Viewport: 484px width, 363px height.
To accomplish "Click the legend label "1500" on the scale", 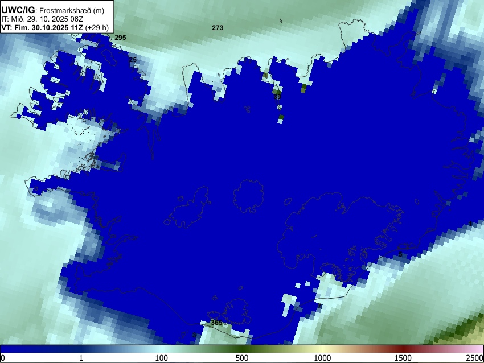I will point(403,358).
